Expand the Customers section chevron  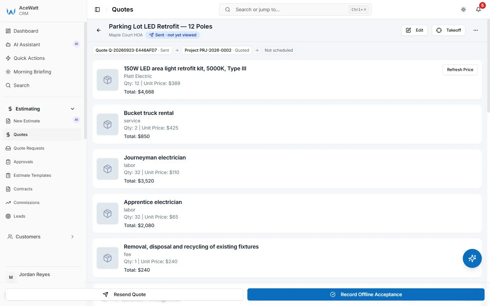click(x=72, y=237)
